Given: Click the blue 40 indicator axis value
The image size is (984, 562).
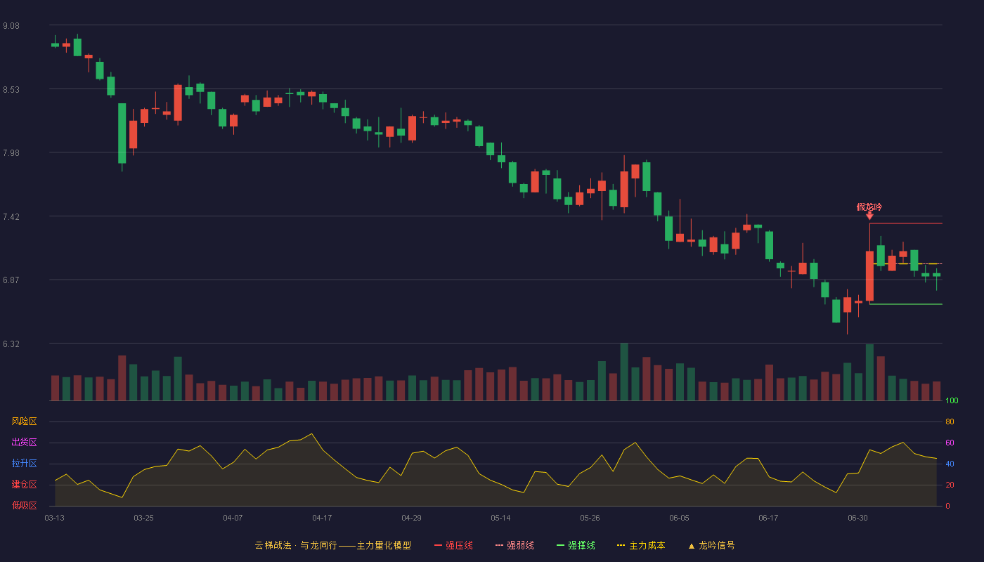Looking at the screenshot, I should coord(950,464).
